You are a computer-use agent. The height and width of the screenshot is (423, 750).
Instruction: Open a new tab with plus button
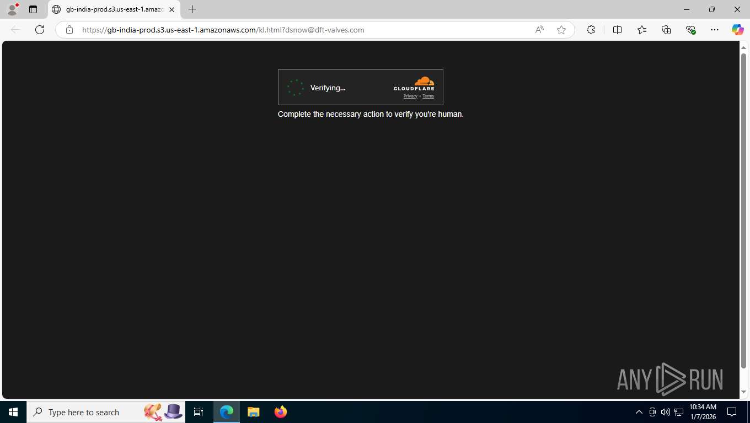pos(192,9)
